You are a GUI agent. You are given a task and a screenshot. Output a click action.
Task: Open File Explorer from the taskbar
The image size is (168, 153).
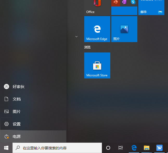147,148
